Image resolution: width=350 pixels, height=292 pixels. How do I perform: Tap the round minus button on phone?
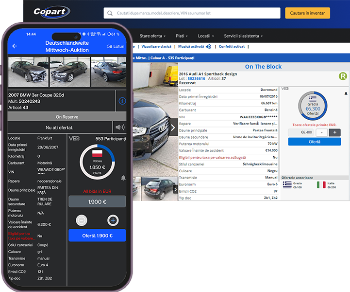coord(82,220)
